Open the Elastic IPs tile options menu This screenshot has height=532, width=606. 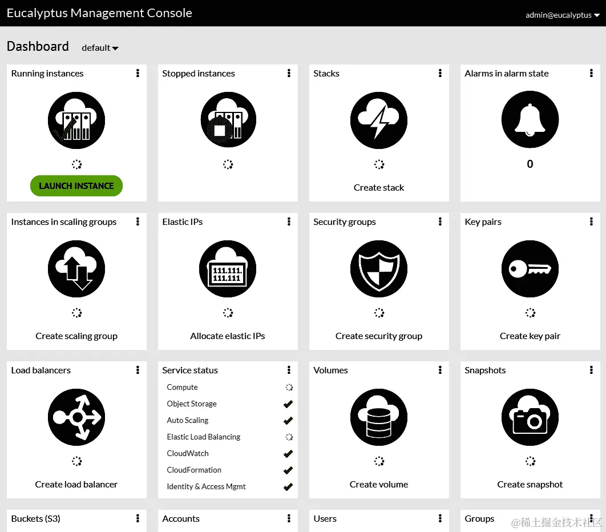[289, 221]
